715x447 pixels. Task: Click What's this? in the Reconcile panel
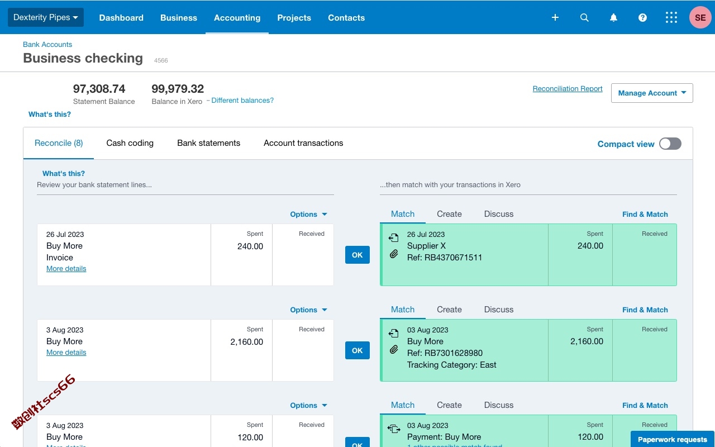tap(64, 173)
